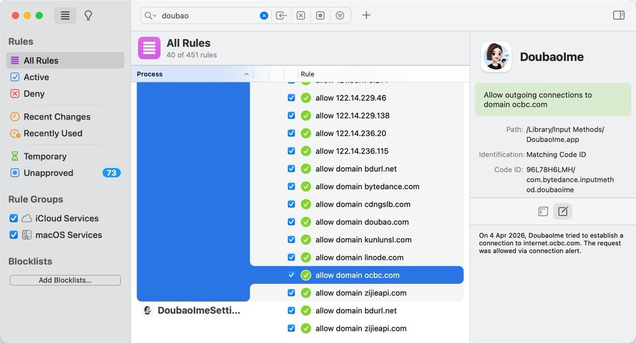636x343 pixels.
Task: Show Active rules in sidebar
Action: point(65,77)
